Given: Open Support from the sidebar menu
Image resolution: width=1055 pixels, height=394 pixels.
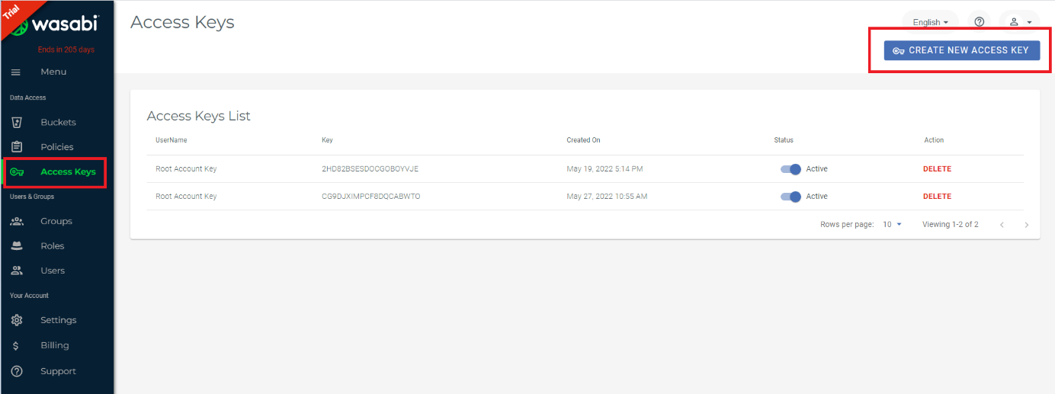Looking at the screenshot, I should pos(58,371).
